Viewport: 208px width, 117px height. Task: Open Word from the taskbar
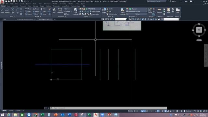click(x=69, y=115)
